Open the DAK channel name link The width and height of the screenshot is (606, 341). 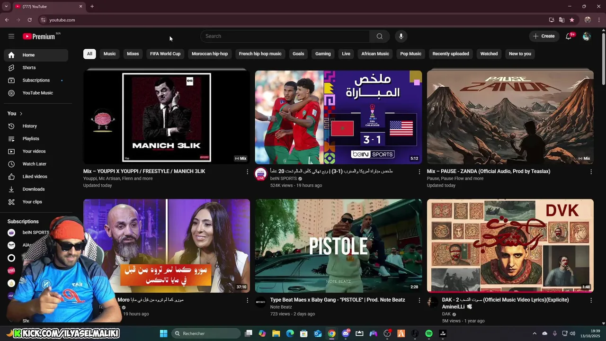coord(446,314)
